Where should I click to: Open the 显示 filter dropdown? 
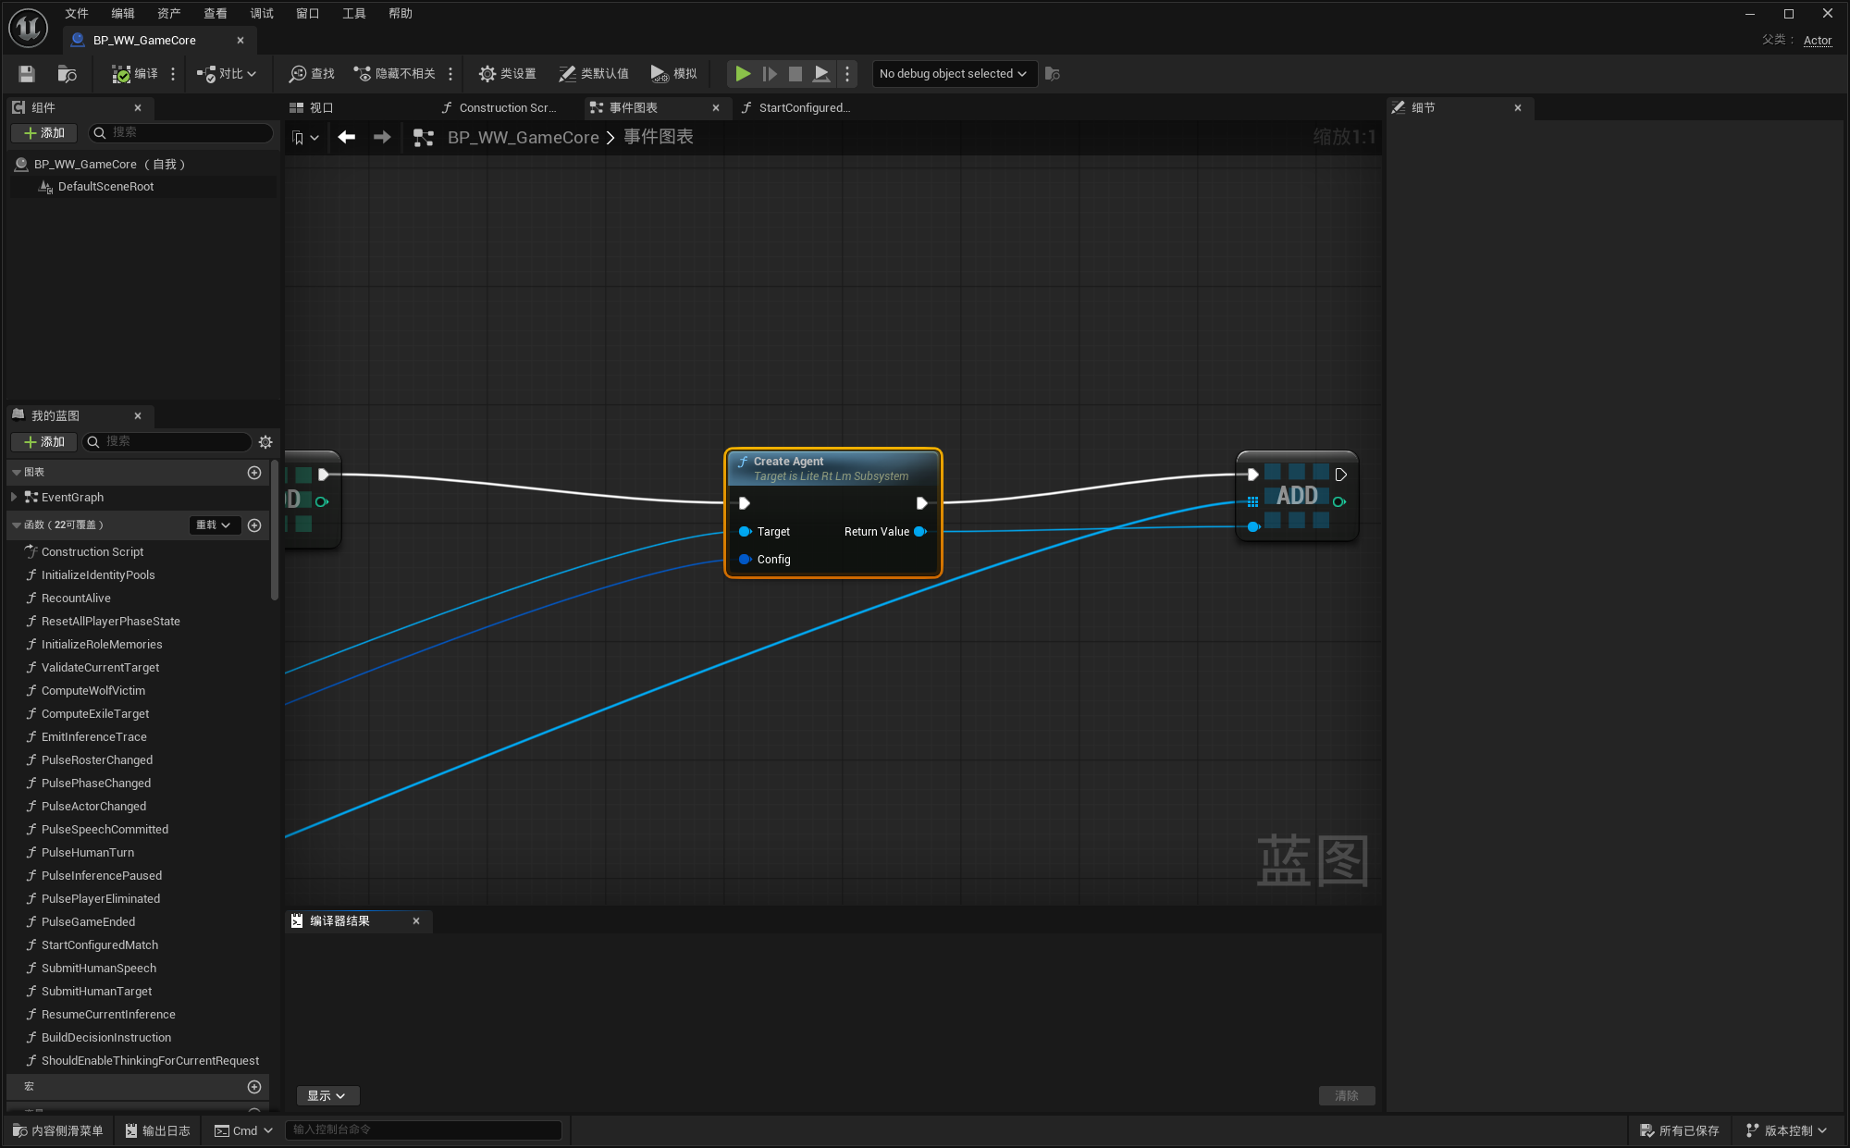click(327, 1096)
